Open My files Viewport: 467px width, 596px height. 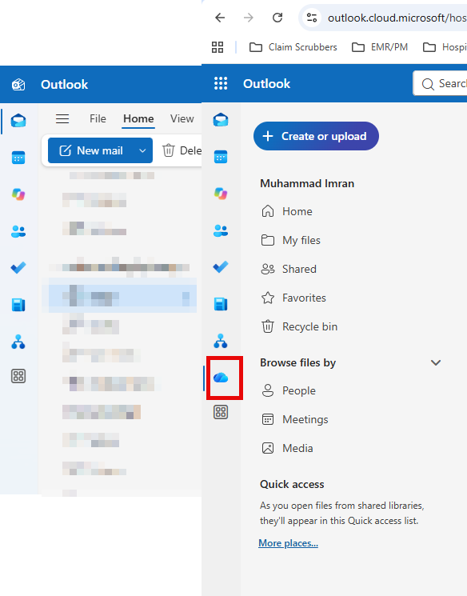click(x=291, y=240)
